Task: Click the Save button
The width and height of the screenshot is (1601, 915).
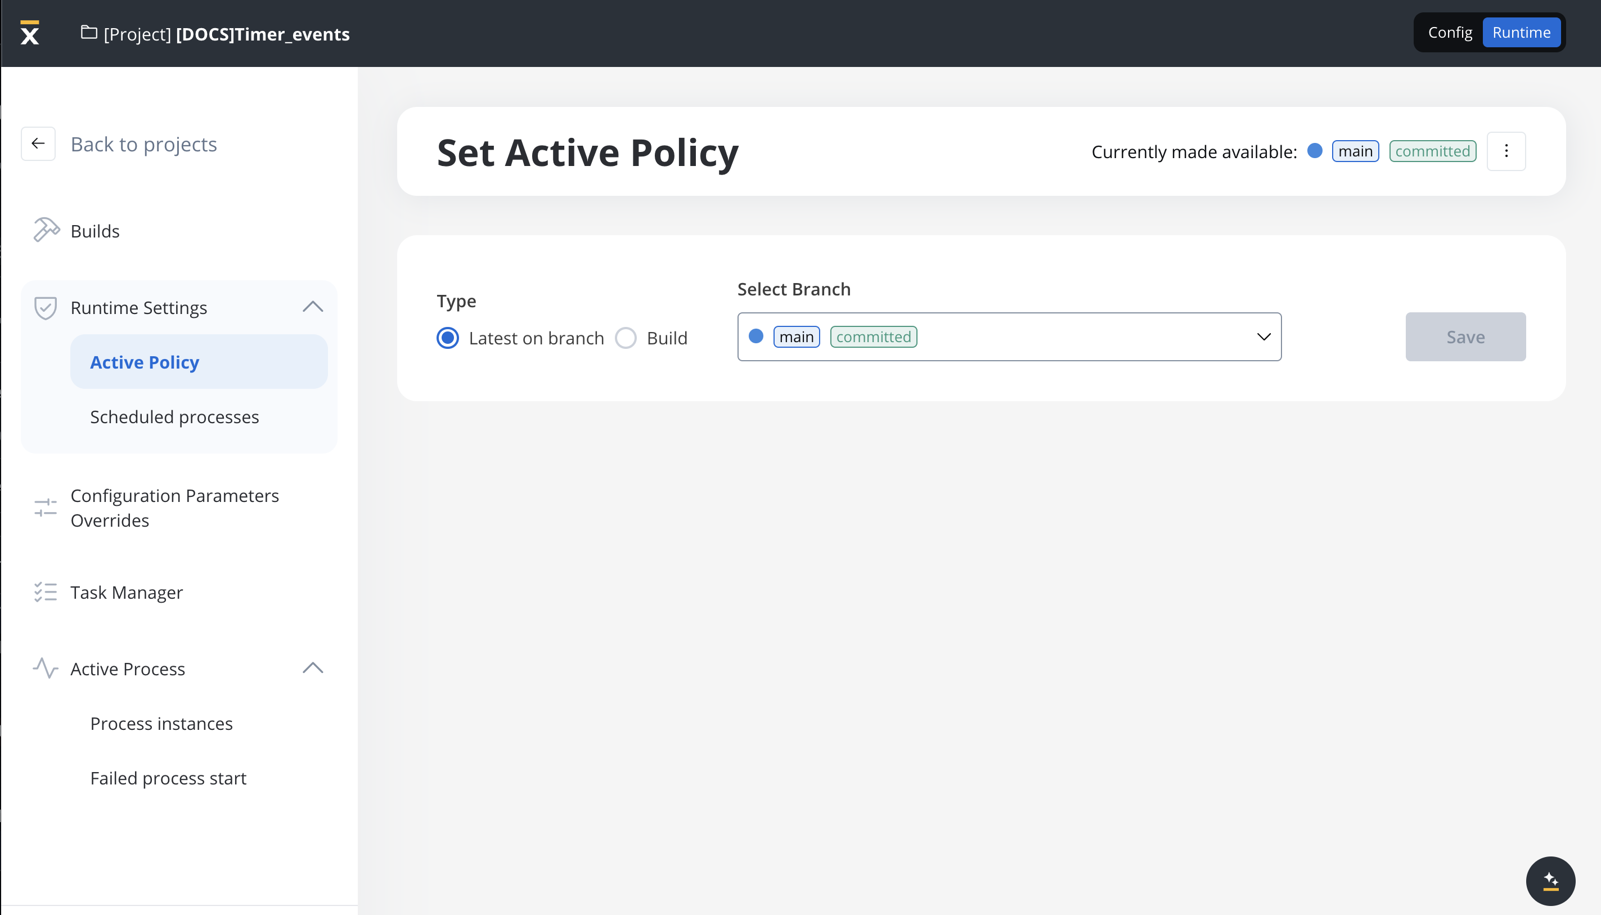Action: point(1465,337)
